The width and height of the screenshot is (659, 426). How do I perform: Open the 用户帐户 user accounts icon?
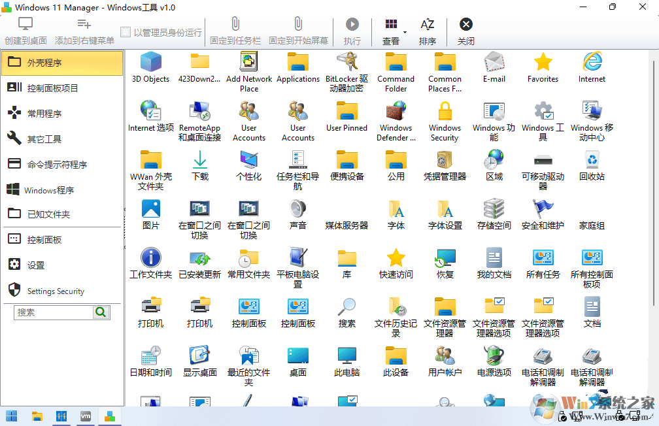(x=445, y=356)
